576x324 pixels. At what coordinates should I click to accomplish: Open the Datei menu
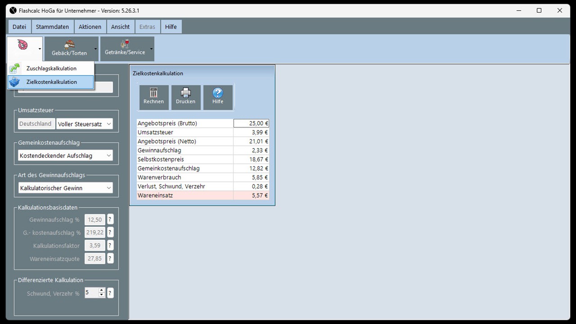pyautogui.click(x=19, y=27)
